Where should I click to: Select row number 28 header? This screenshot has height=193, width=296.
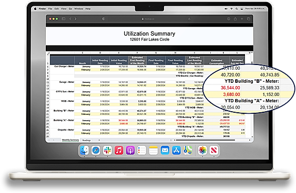point(47,136)
